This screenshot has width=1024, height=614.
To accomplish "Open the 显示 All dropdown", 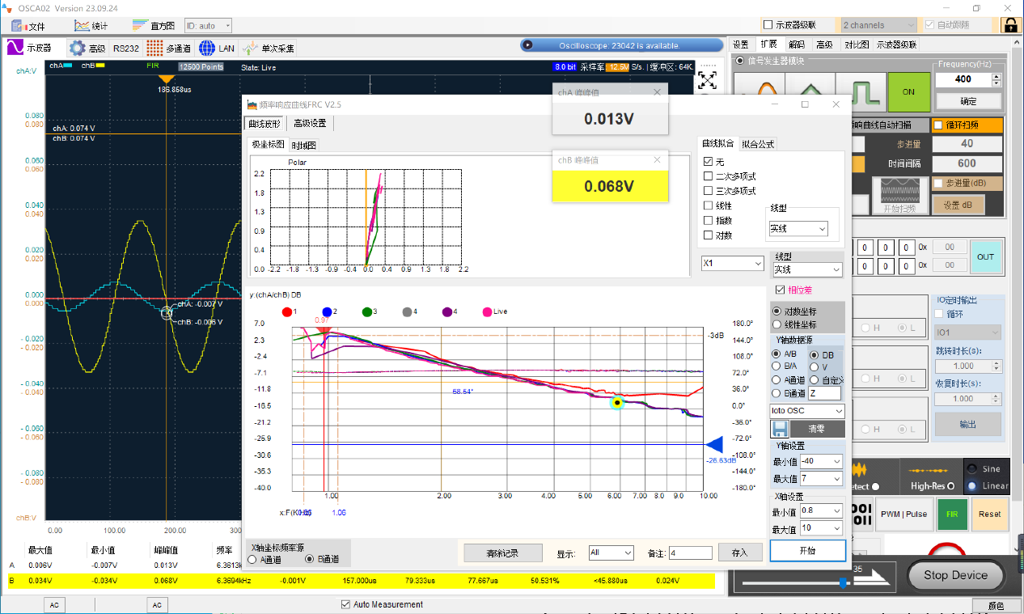I will click(611, 553).
